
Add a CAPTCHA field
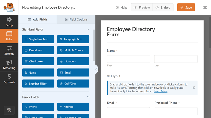pos(73,84)
